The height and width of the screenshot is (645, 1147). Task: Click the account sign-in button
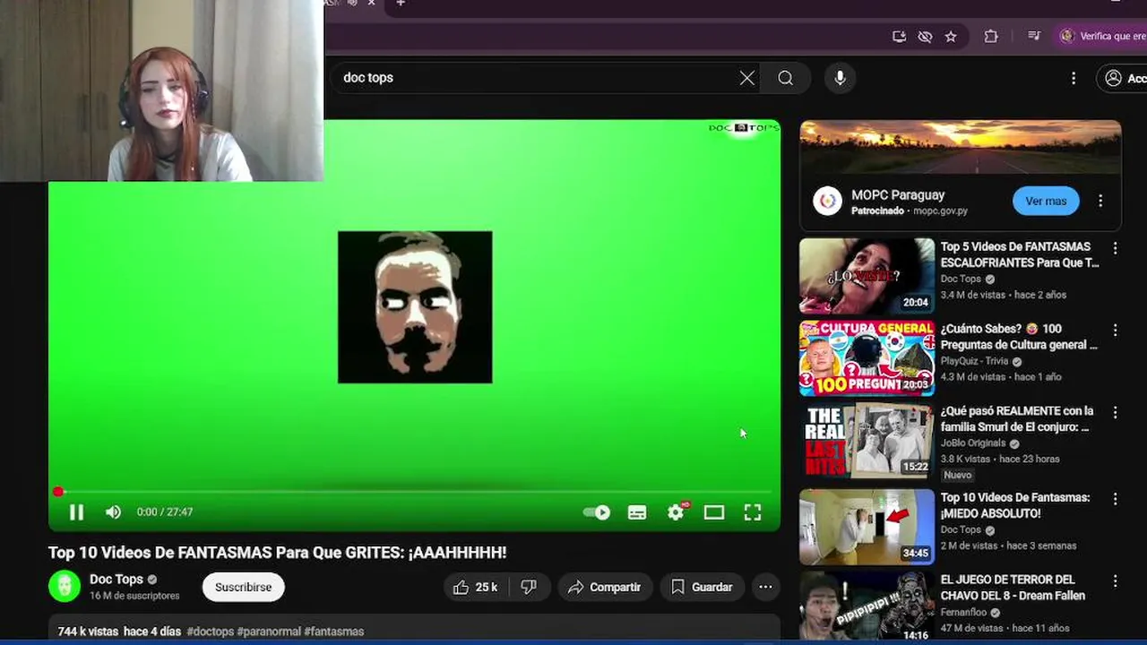point(1124,78)
